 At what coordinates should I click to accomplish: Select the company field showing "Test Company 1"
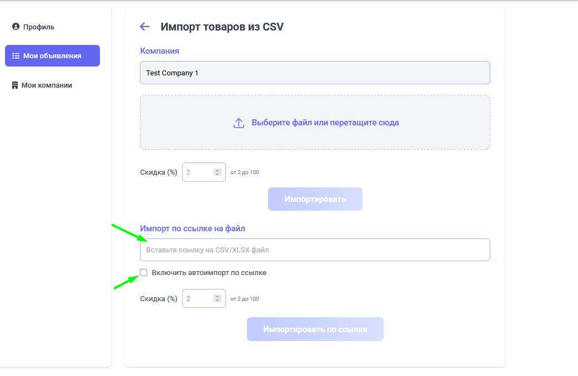(315, 72)
